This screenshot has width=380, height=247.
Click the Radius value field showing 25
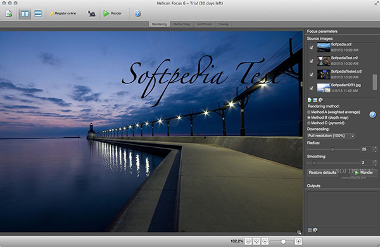click(367, 149)
